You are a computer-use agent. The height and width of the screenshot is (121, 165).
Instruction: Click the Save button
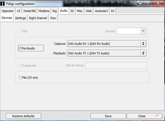click(108, 116)
